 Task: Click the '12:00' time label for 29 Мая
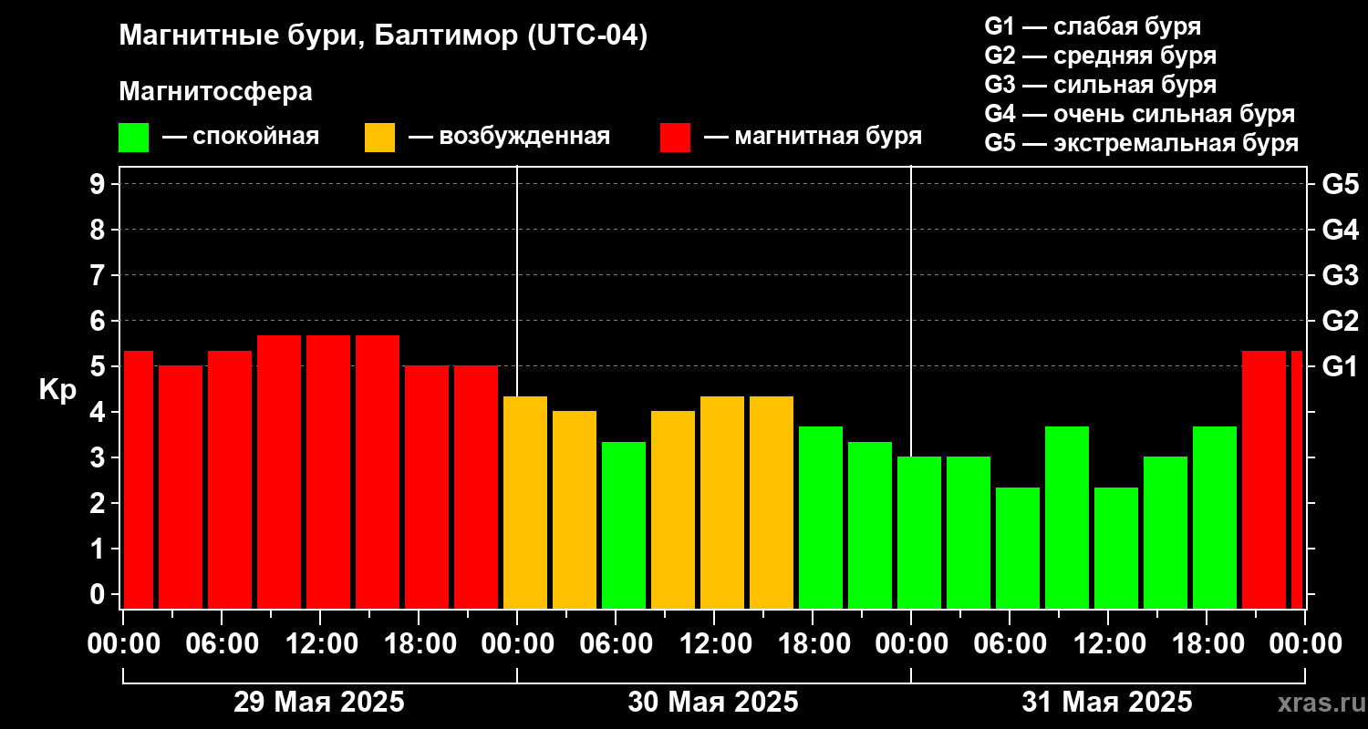(x=320, y=644)
